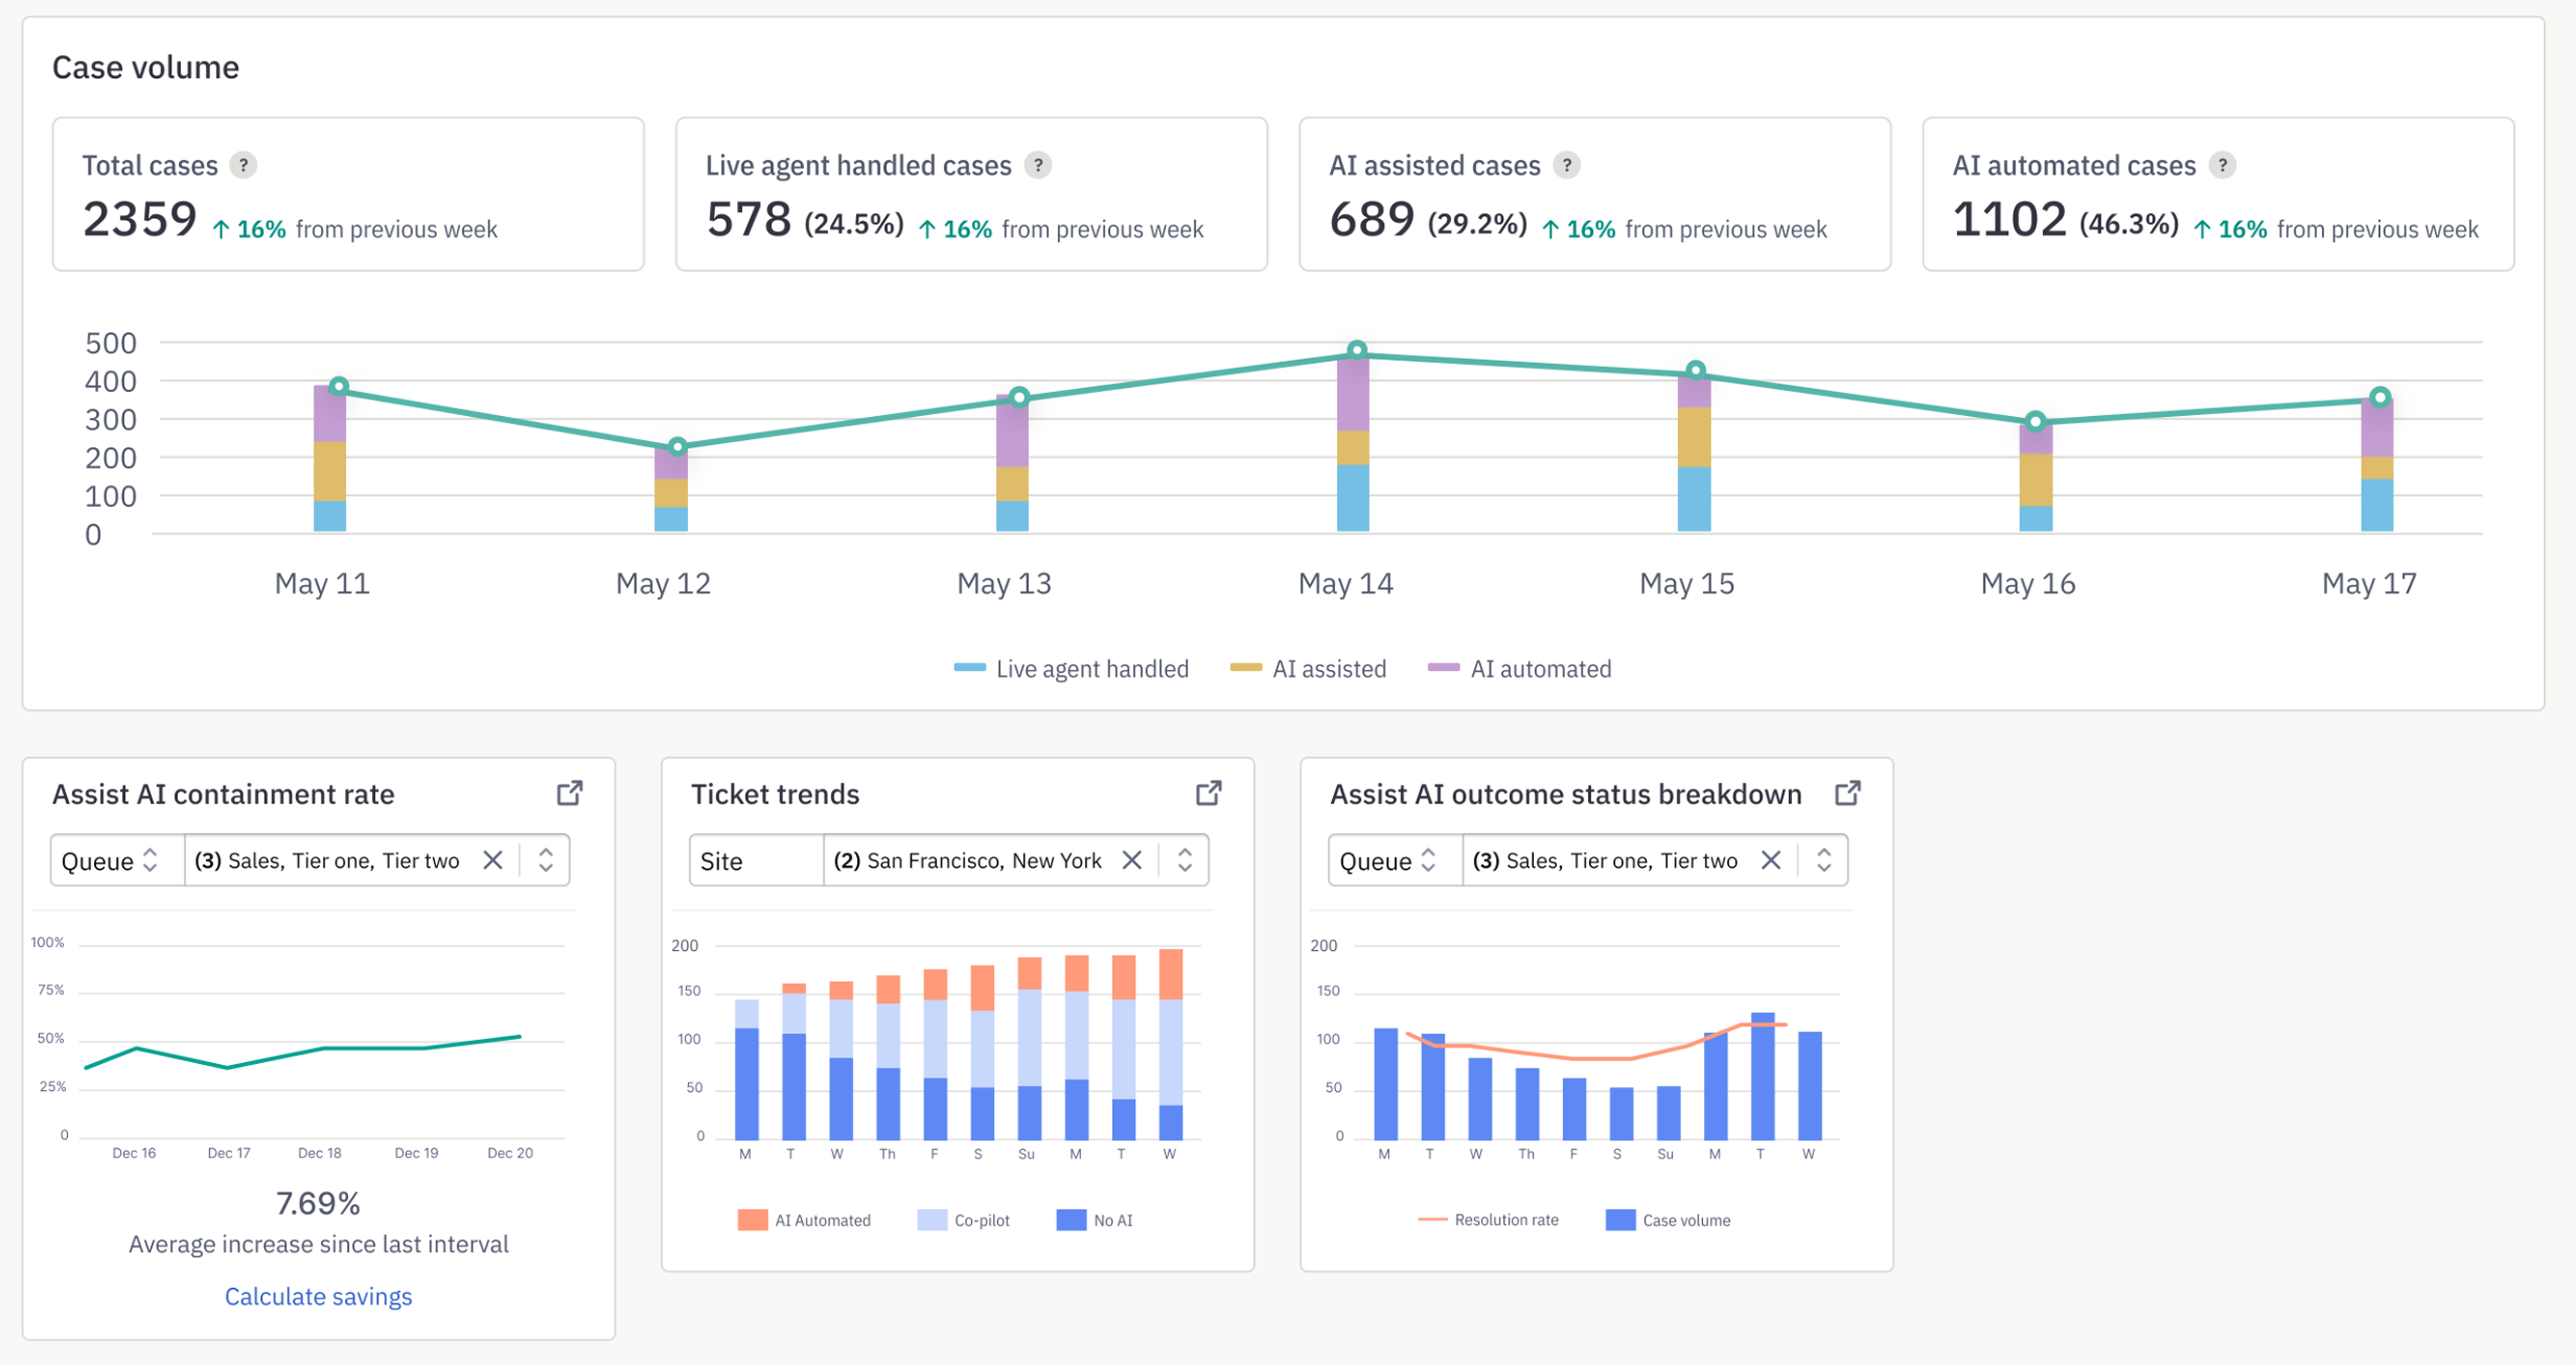Expand site selection list in Ticket trends

[1185, 860]
